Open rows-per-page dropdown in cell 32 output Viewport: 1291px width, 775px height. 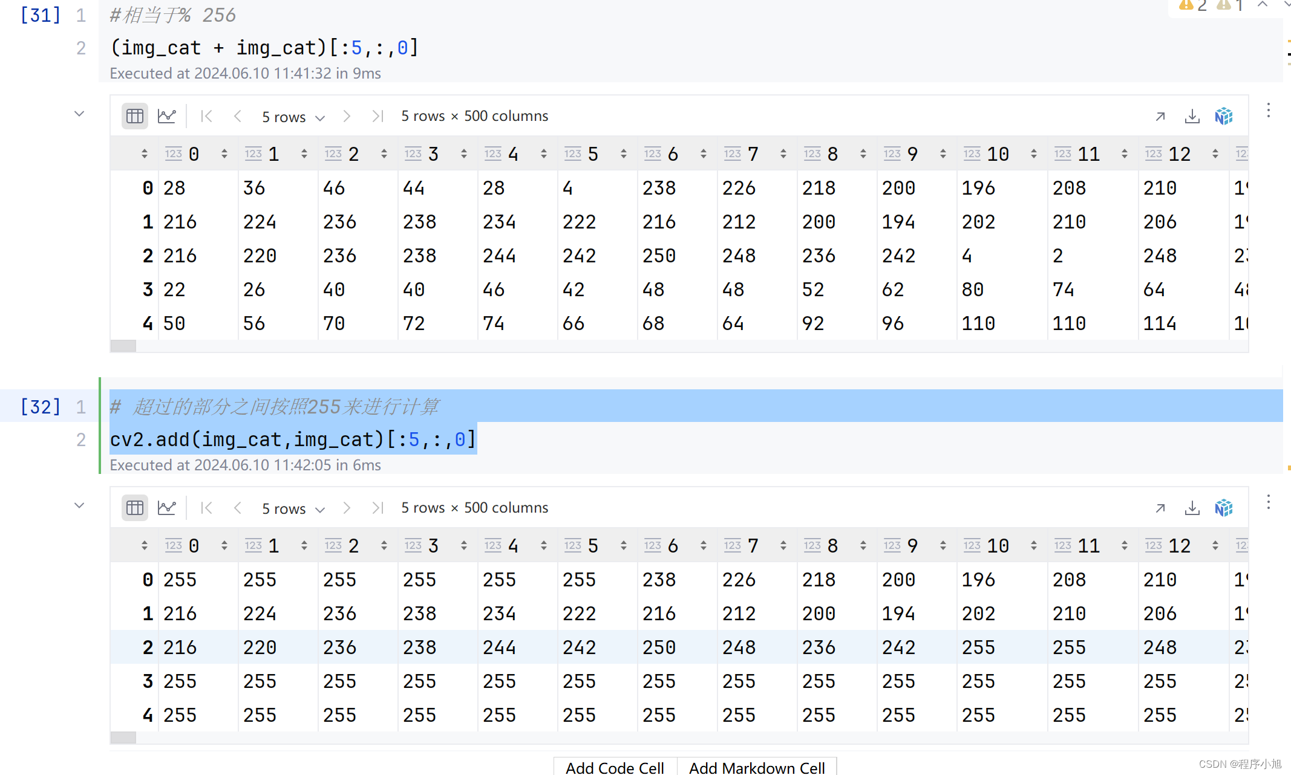(293, 508)
